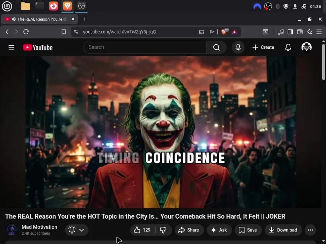Close the YouTube video tab
Screen dimensions: 326x244
tap(73, 19)
